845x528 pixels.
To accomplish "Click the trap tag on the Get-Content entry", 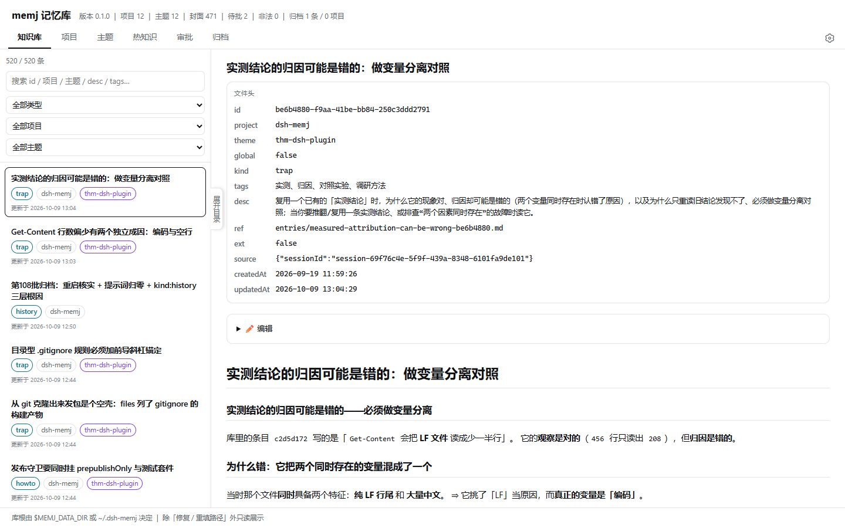I will coord(22,247).
